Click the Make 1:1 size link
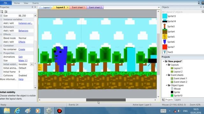The height and width of the screenshot is (114, 204). tap(23, 60)
